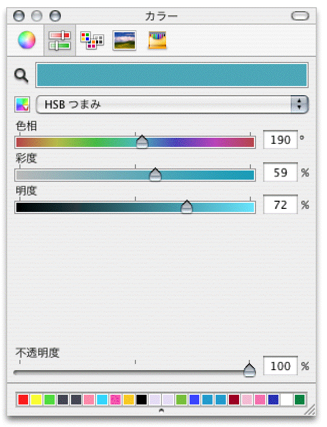Open the color palettes picker mode
The height and width of the screenshot is (427, 327).
(x=92, y=40)
